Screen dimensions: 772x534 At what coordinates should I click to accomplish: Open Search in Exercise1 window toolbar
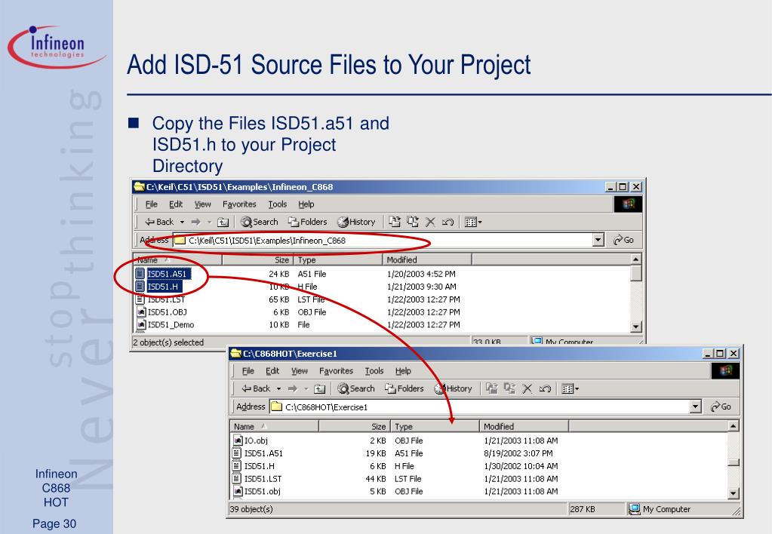356,389
